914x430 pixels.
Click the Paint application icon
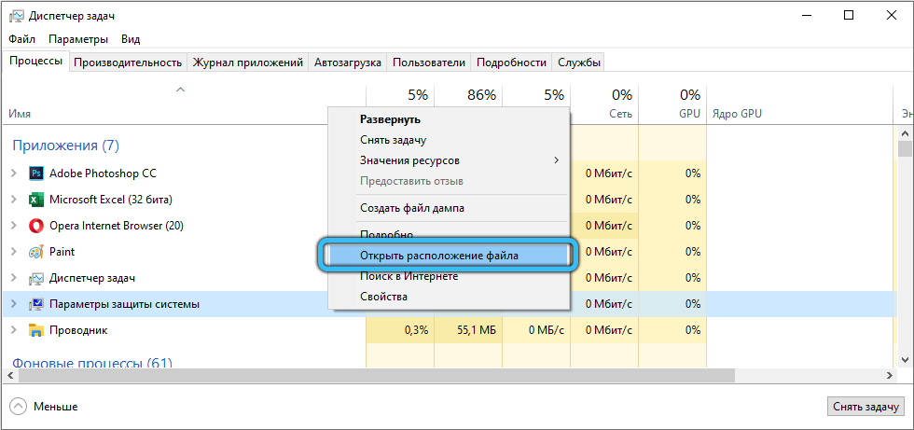36,252
